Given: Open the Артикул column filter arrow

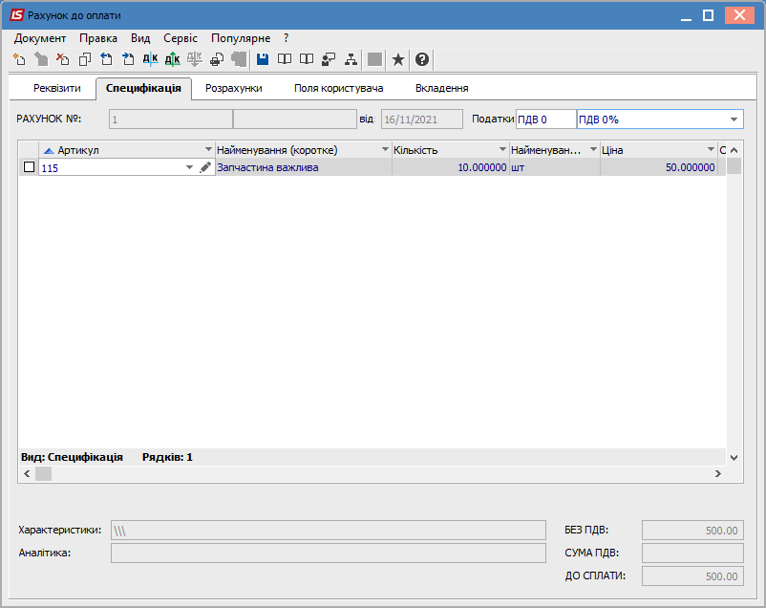Looking at the screenshot, I should [x=208, y=149].
